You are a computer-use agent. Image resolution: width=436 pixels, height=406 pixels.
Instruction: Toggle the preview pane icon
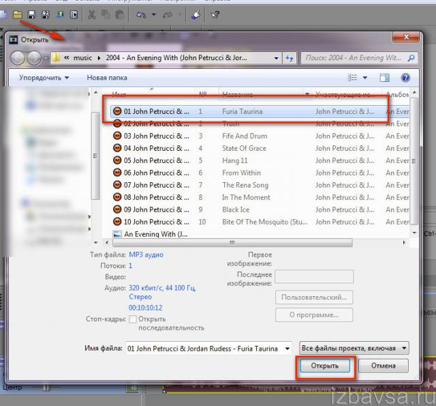pyautogui.click(x=384, y=78)
